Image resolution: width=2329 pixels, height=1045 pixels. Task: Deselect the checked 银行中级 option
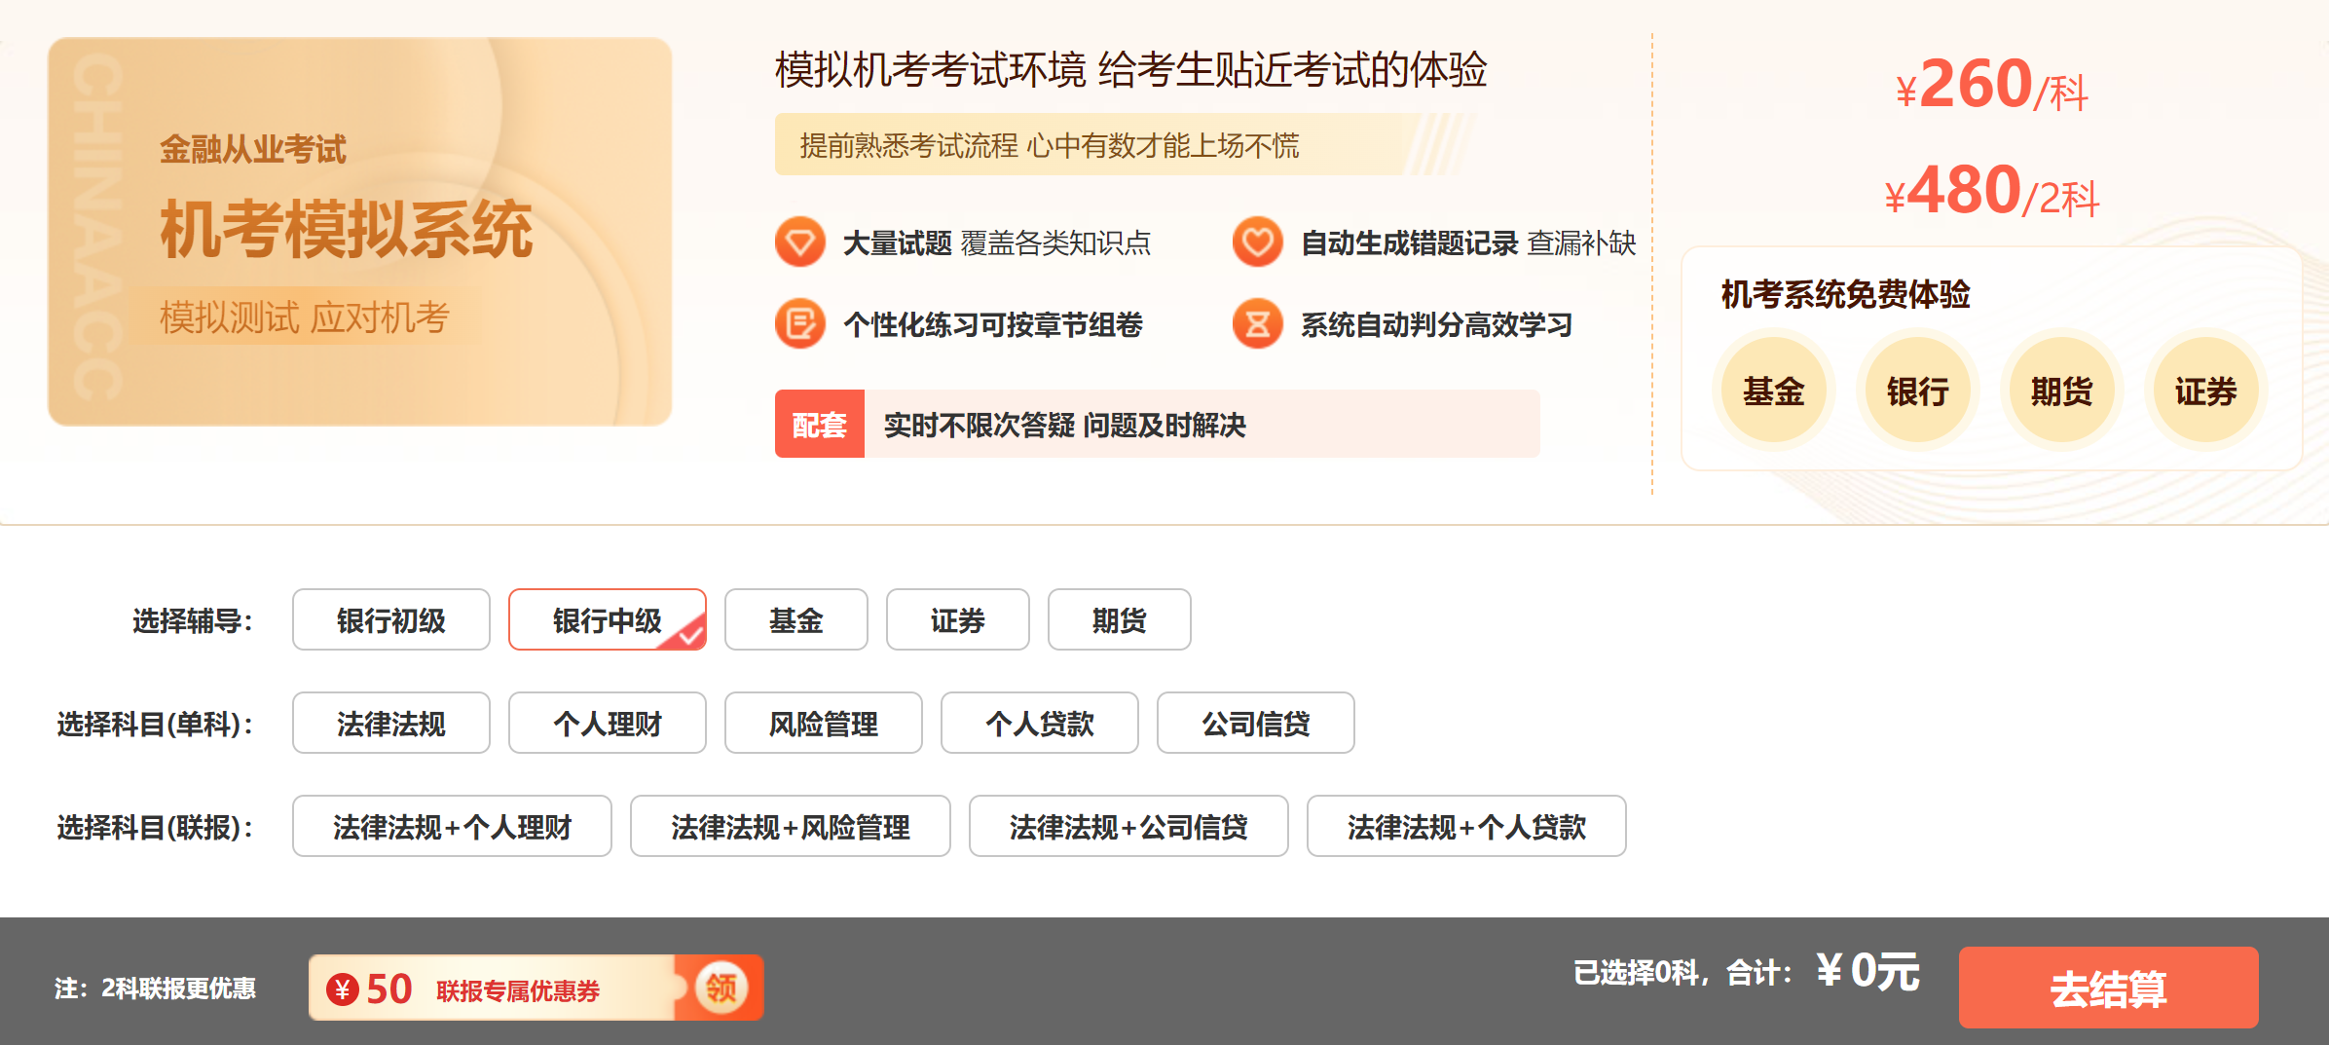608,619
